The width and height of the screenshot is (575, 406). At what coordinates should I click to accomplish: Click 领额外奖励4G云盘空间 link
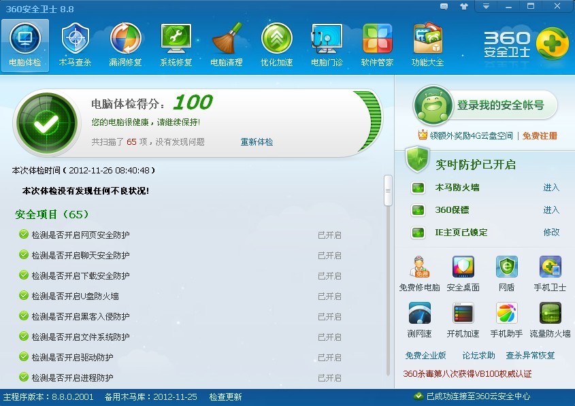471,136
